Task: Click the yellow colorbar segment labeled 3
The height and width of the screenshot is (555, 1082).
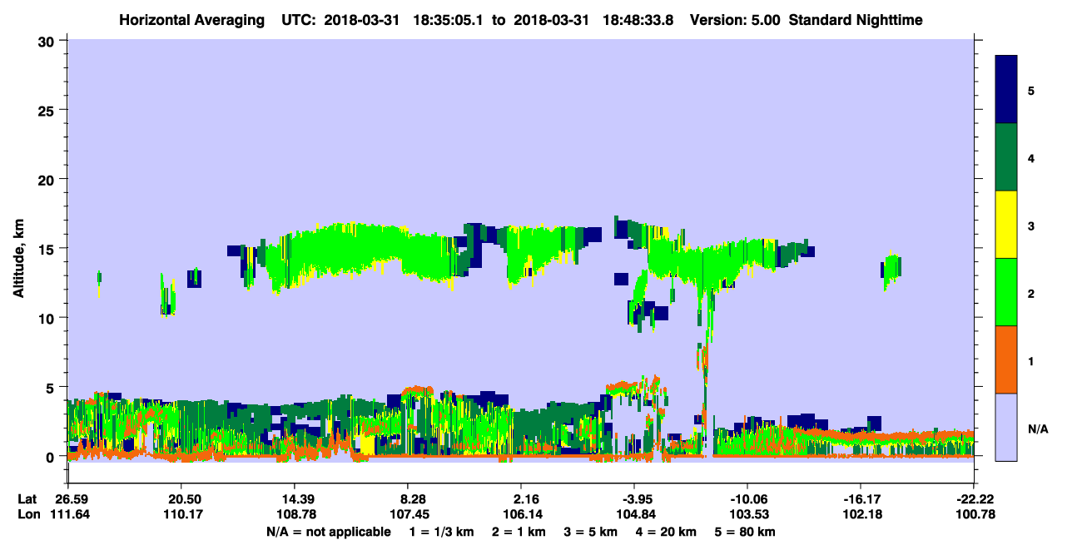Action: [x=1006, y=225]
